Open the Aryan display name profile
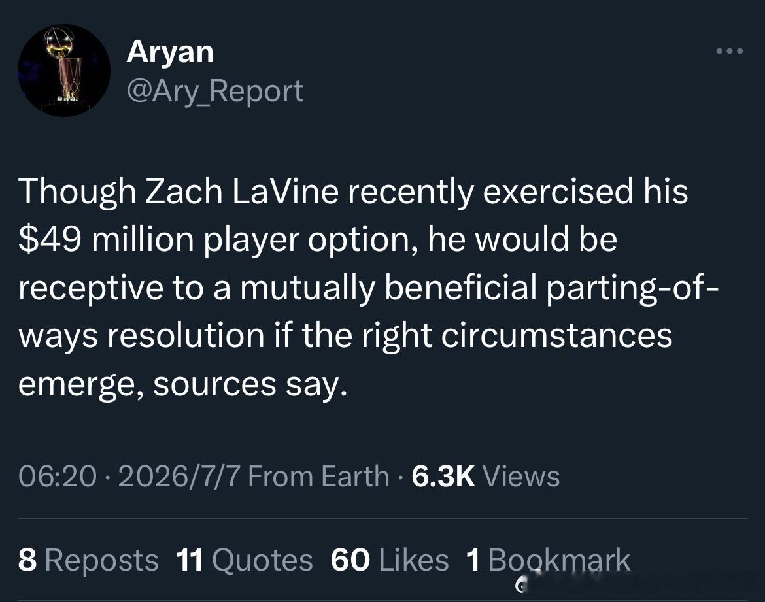This screenshot has width=765, height=602. point(170,52)
